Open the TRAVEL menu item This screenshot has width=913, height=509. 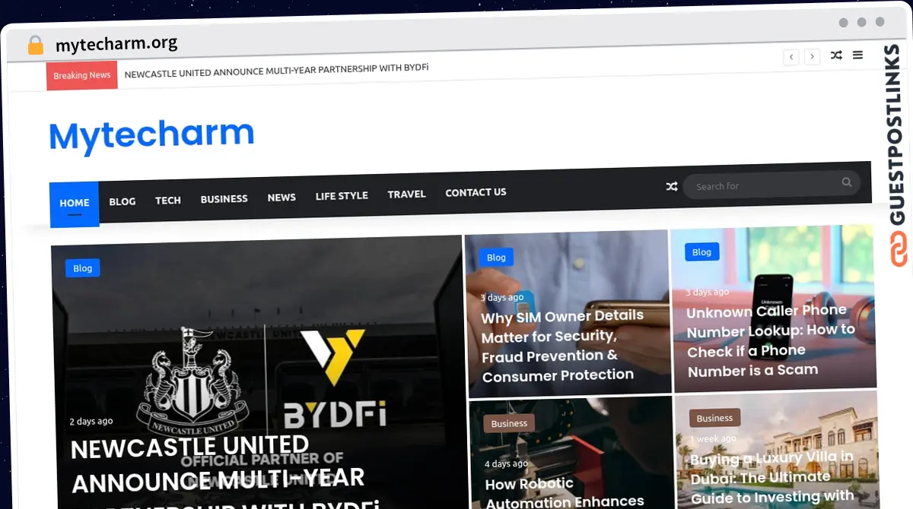(407, 194)
